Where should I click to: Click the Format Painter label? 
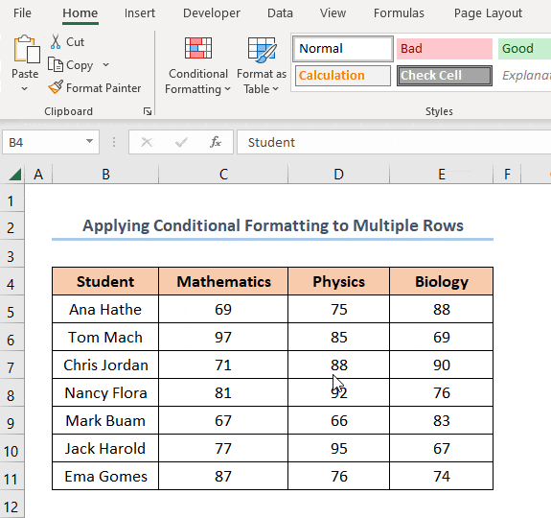103,87
